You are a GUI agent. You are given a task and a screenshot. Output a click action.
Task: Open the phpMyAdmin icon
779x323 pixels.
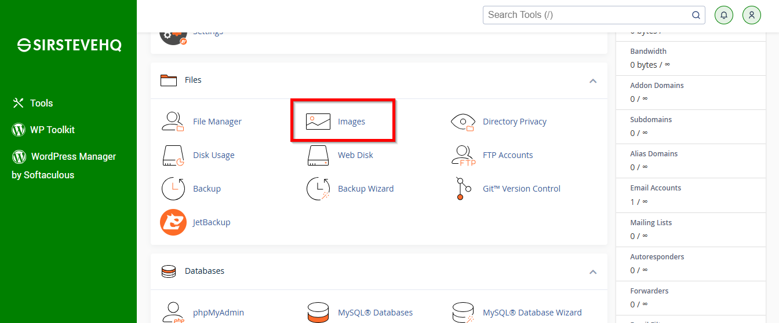[173, 313]
